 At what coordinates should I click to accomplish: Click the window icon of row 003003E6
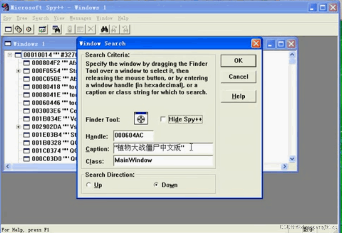point(27,111)
